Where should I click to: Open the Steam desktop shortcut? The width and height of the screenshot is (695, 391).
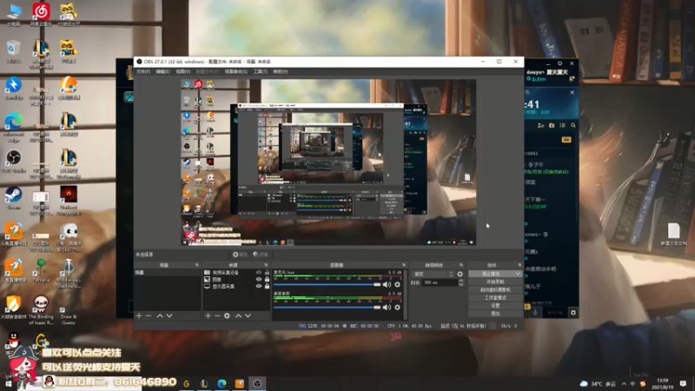click(x=14, y=198)
